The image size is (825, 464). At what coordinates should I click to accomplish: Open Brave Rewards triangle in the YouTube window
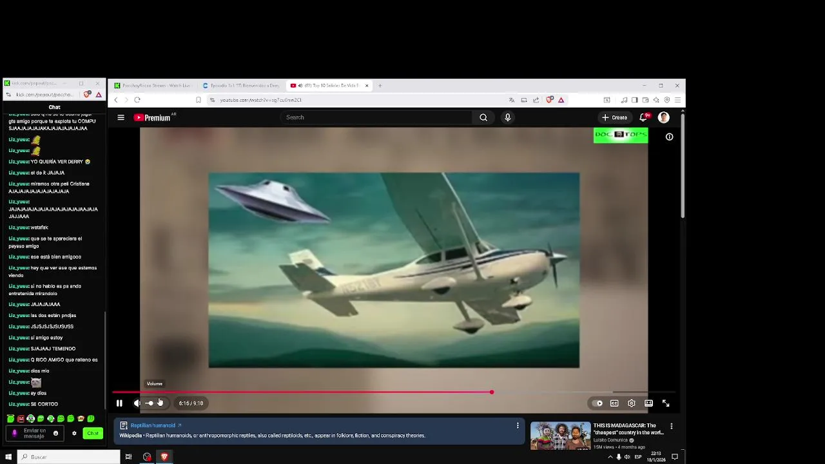tap(561, 100)
